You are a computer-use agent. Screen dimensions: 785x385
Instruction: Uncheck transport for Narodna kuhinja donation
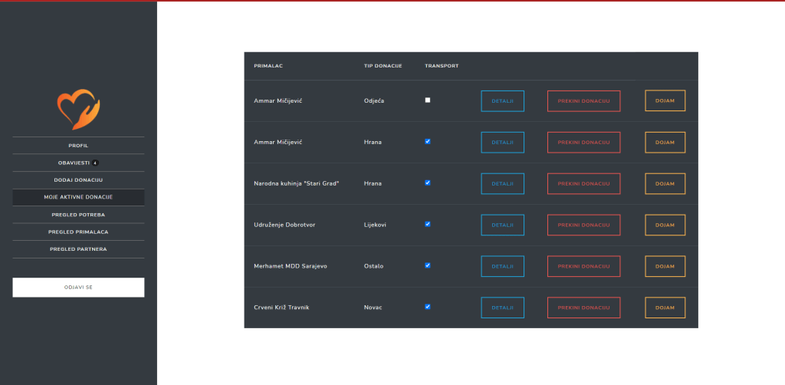(x=428, y=183)
